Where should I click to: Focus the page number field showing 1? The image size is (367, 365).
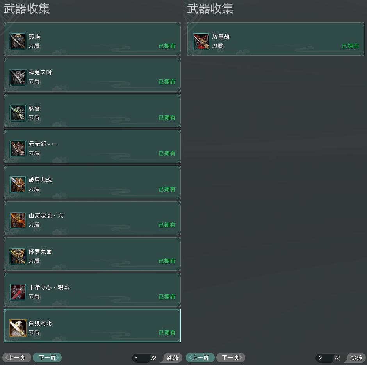[141, 358]
